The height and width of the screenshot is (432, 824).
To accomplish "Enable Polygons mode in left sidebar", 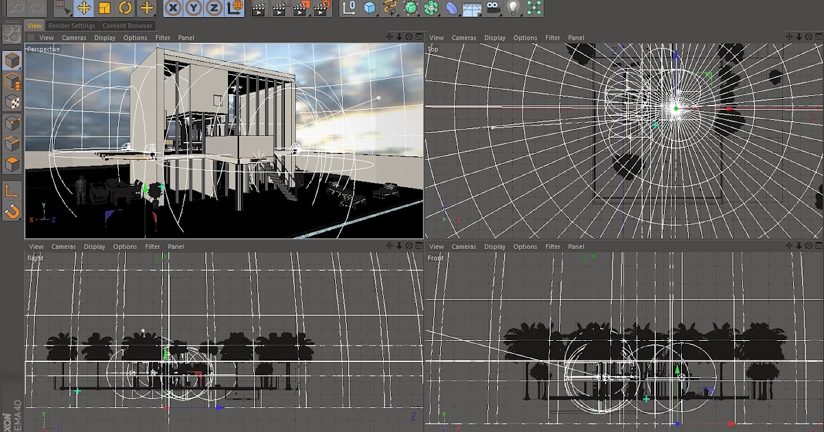I will 12,165.
